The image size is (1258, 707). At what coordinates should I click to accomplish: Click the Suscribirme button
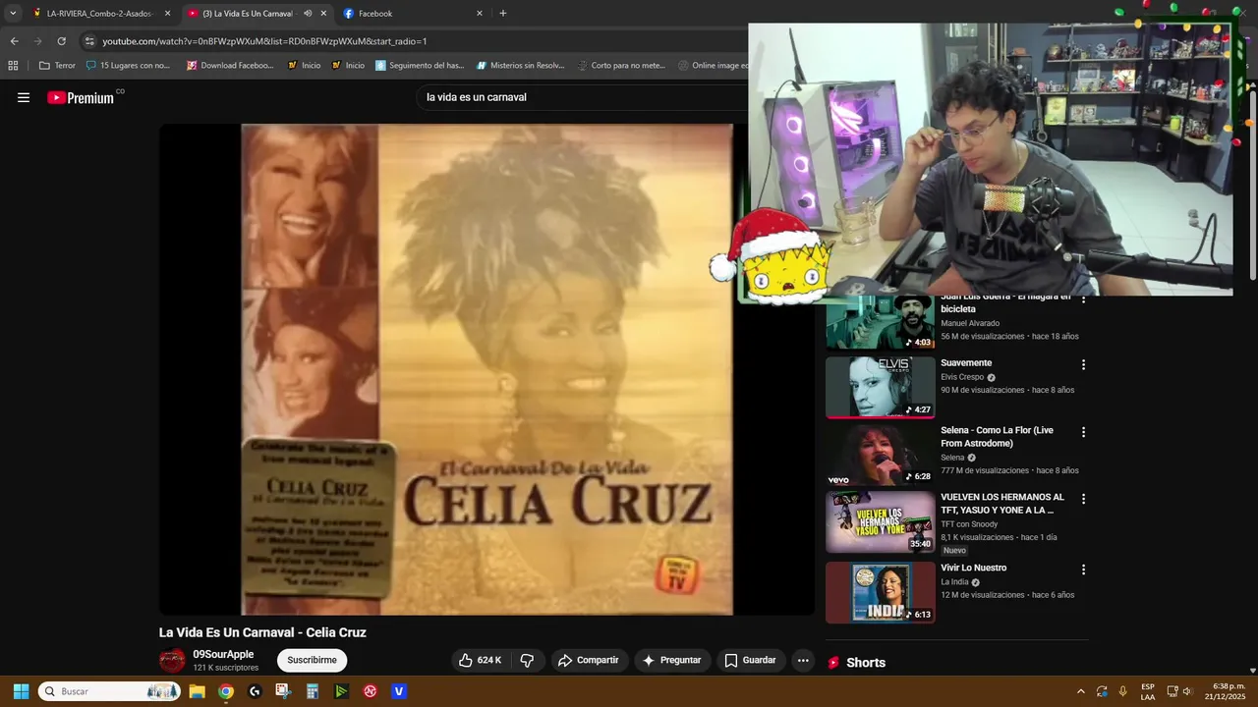(x=312, y=660)
